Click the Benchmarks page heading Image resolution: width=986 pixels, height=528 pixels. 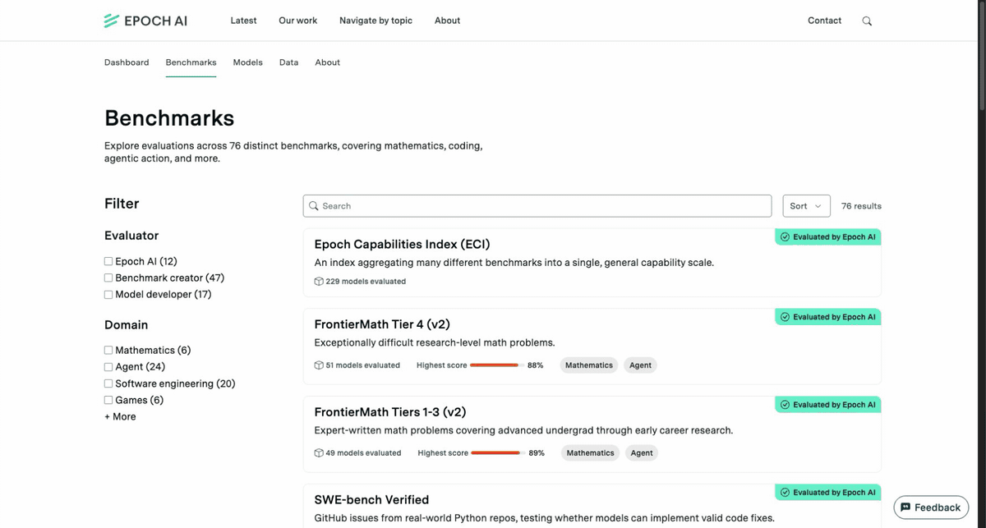coord(169,118)
